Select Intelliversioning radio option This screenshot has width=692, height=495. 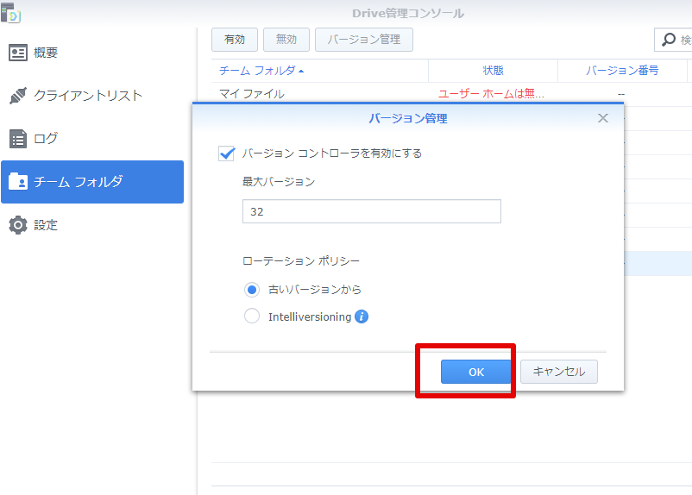(x=252, y=316)
